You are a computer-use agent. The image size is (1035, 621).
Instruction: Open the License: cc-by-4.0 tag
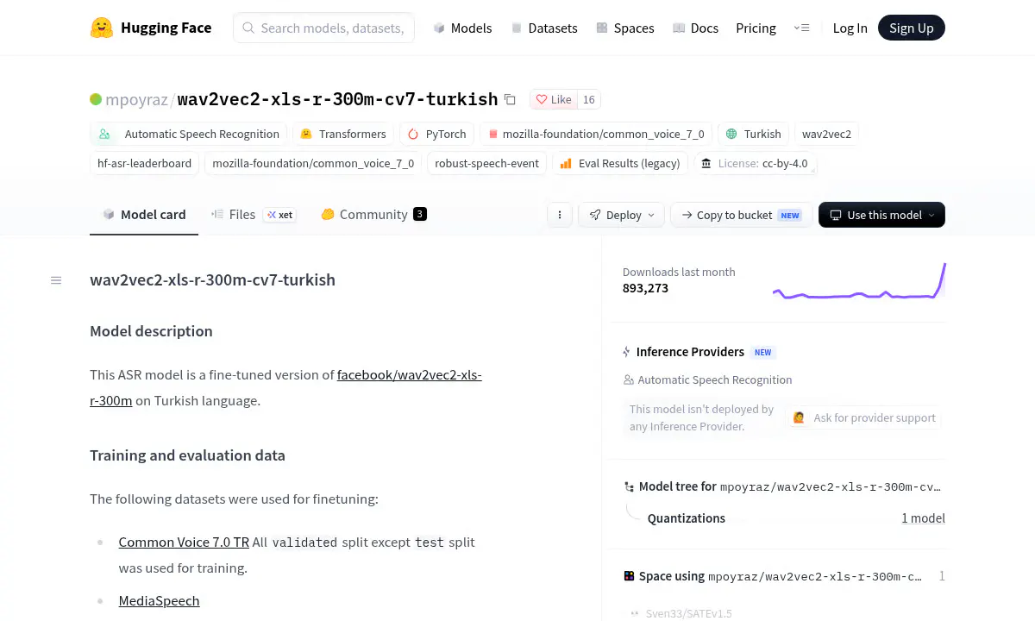coord(756,163)
